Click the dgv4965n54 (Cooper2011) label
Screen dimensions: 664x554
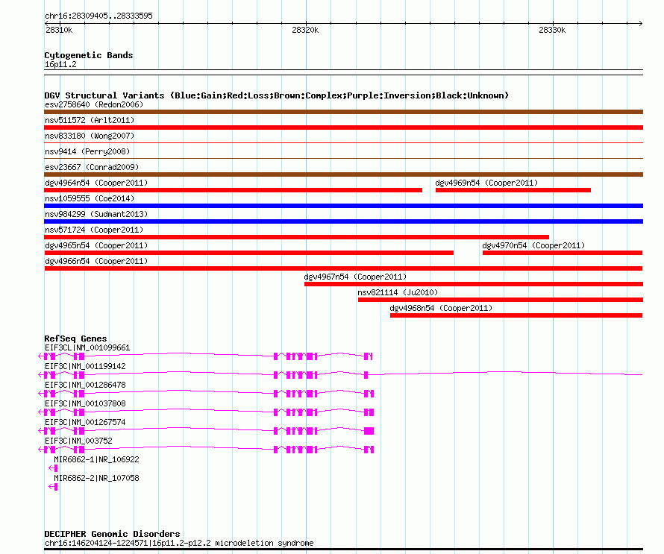[x=96, y=245]
